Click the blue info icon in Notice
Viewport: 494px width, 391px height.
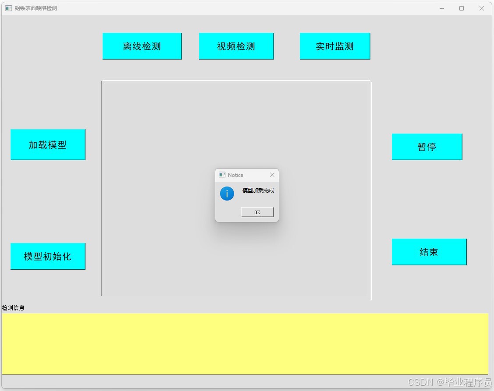click(227, 193)
